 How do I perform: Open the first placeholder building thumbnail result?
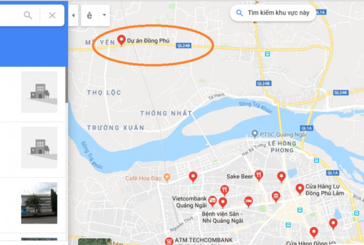click(39, 92)
